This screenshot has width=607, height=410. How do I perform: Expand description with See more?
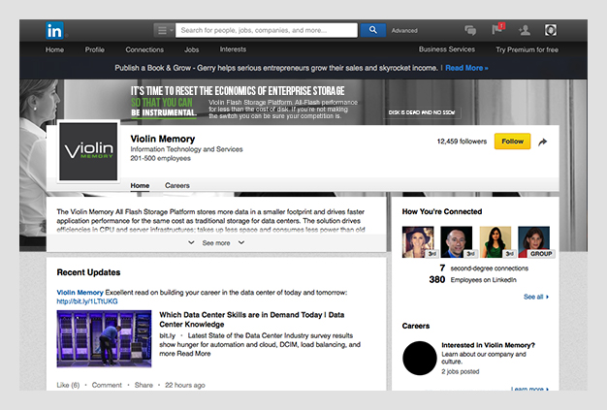(x=216, y=243)
